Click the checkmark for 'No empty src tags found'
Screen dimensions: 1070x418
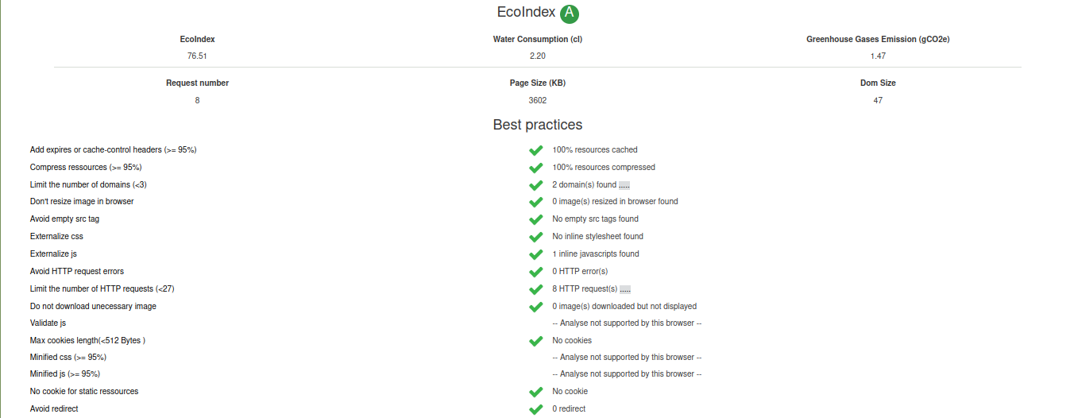coord(535,219)
